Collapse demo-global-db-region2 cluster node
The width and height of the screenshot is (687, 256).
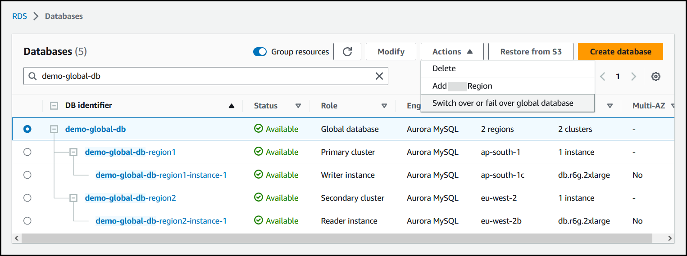73,198
